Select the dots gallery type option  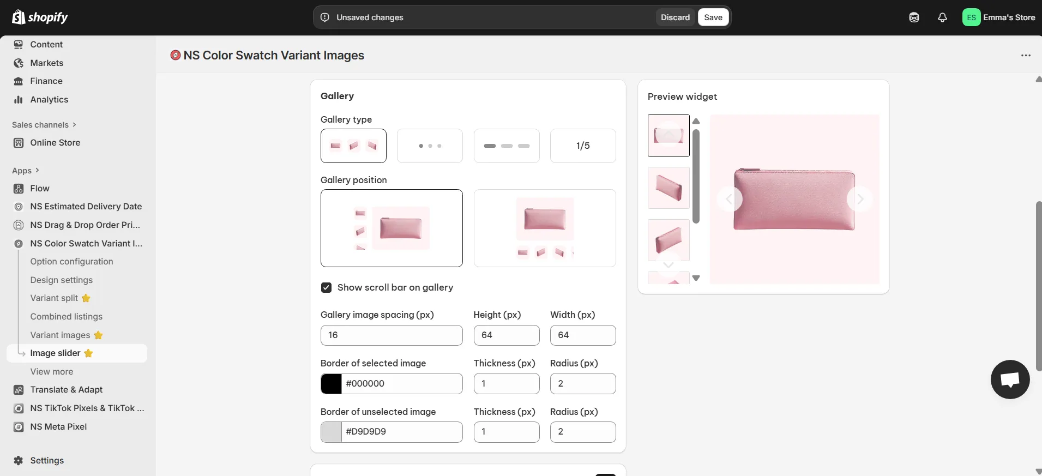click(430, 146)
